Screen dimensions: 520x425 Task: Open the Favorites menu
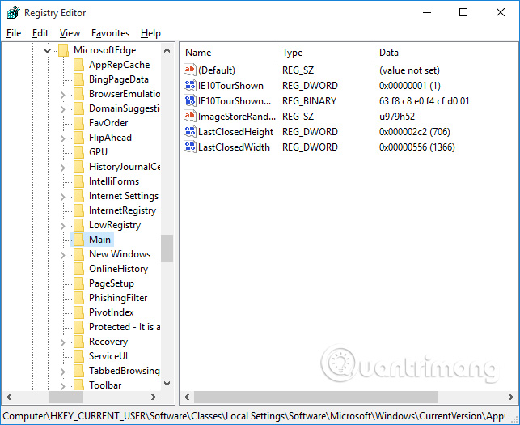pos(110,33)
